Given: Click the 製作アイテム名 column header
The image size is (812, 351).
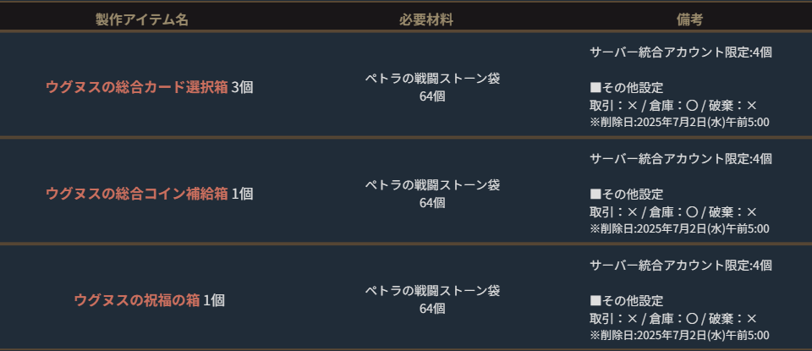Looking at the screenshot, I should click(x=141, y=19).
